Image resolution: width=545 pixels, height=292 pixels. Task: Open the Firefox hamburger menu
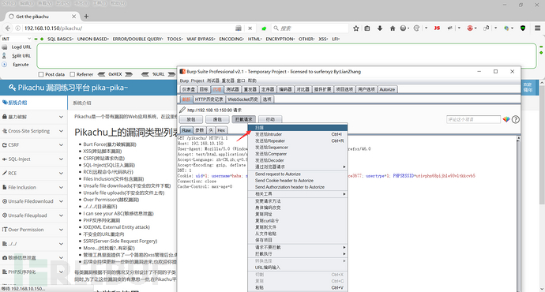click(x=537, y=28)
